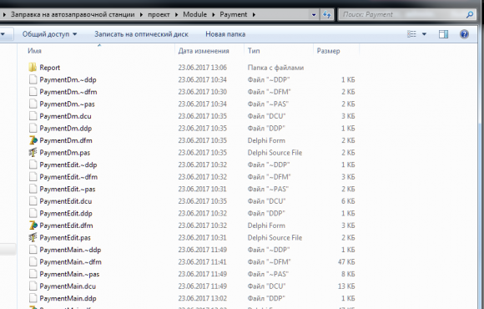Image resolution: width=484 pixels, height=309 pixels.
Task: Click the search magnifier icon
Action: tap(470, 14)
